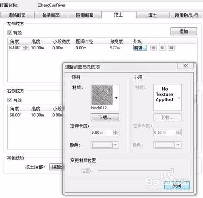Switch to the 隧道断面 tab

point(85,15)
